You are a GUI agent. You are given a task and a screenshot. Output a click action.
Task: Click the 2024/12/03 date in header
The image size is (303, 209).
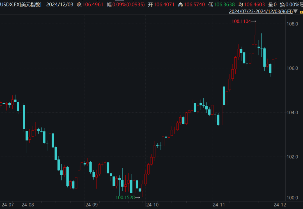[60, 4]
